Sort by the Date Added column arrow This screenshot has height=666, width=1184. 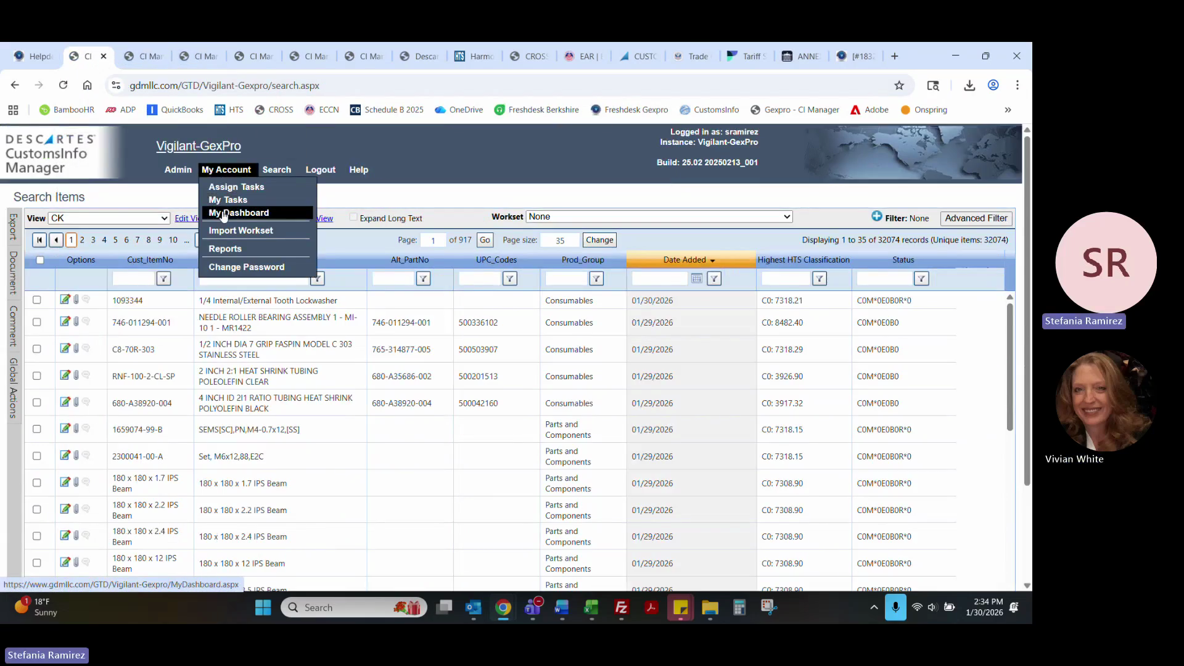pyautogui.click(x=712, y=261)
